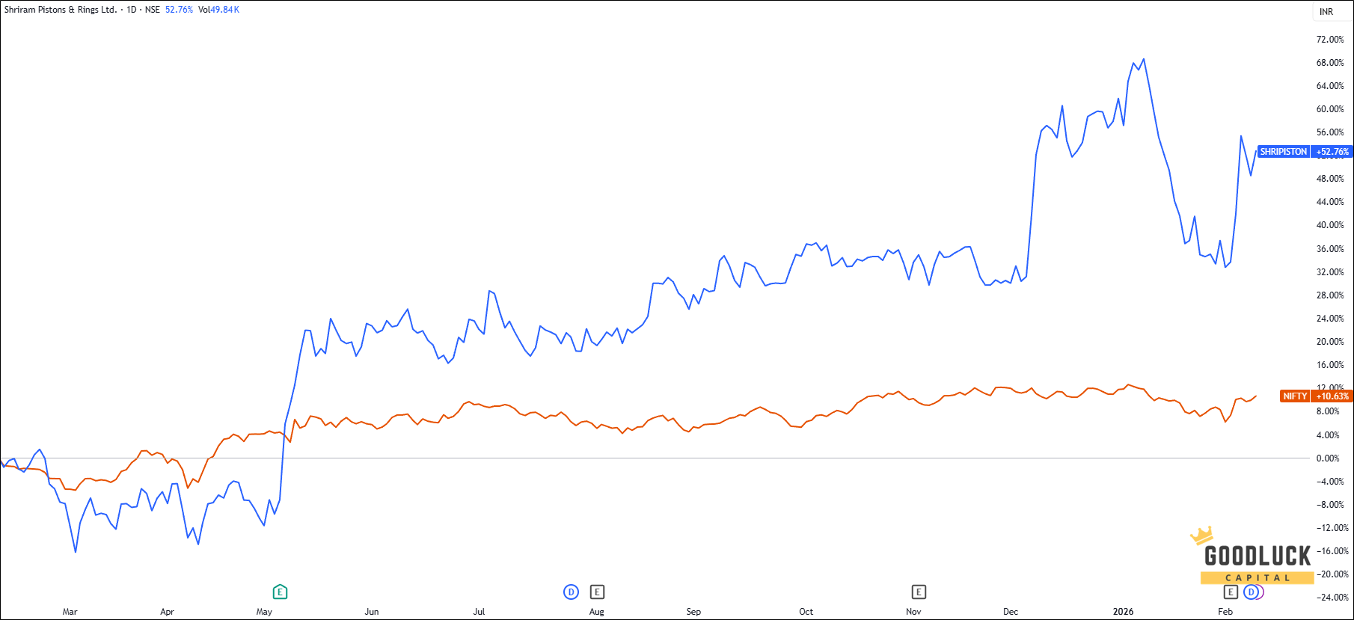Viewport: 1354px width, 620px height.
Task: Click the February earnings 'E' marker
Action: click(x=1231, y=592)
